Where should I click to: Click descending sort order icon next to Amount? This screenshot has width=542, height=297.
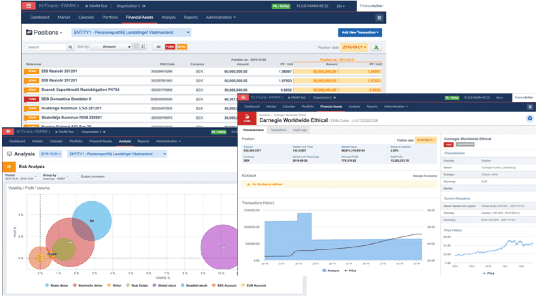click(143, 47)
